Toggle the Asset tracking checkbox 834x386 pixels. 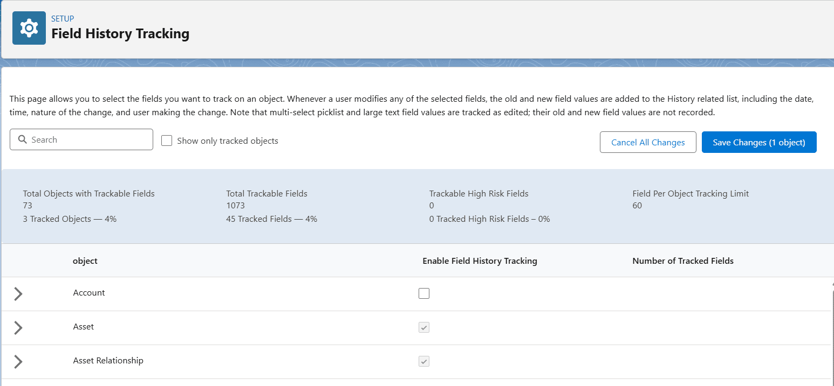[424, 327]
